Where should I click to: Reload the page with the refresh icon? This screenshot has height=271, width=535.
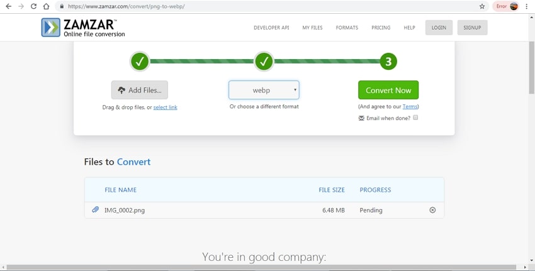33,6
